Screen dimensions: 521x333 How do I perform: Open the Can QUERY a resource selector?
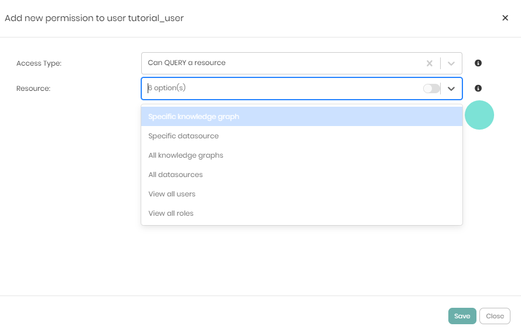tap(281, 63)
